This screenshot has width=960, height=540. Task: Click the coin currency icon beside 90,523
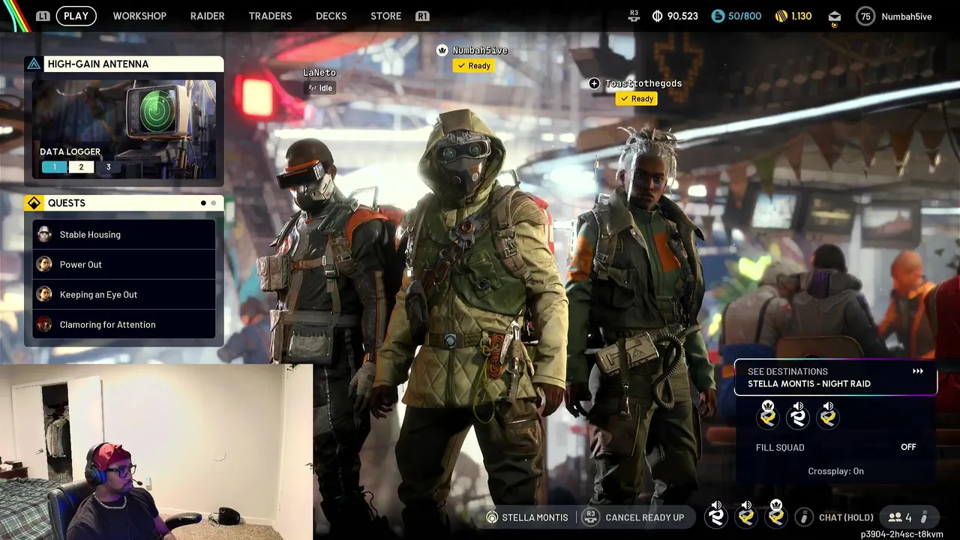(x=658, y=16)
